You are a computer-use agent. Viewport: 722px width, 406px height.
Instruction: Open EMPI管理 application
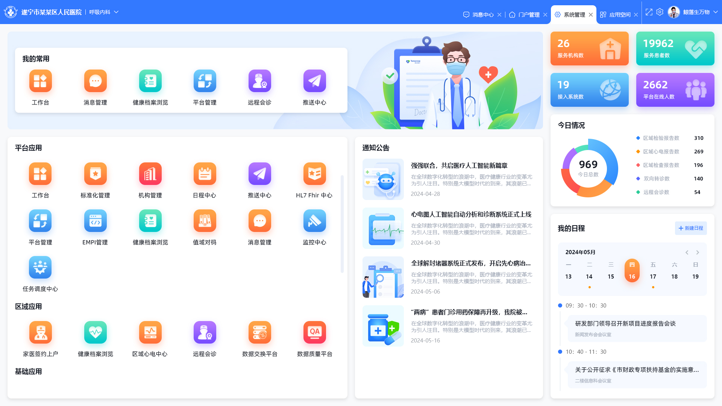point(95,221)
